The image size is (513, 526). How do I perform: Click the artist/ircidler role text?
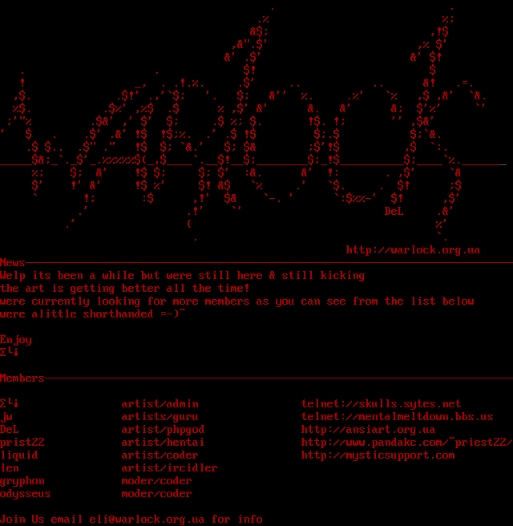click(x=169, y=468)
